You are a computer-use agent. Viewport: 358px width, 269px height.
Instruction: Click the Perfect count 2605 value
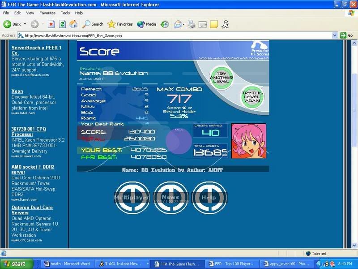tap(140, 89)
